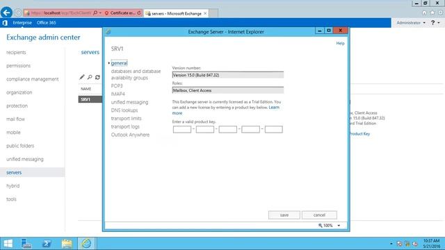Open unified messaging section in SRV1 dialog

129,102
